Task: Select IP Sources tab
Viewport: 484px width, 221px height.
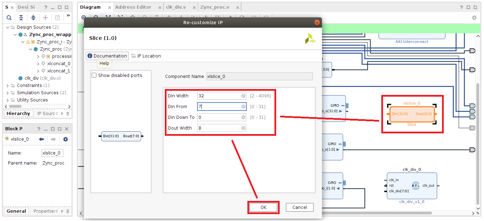Action: click(x=47, y=114)
